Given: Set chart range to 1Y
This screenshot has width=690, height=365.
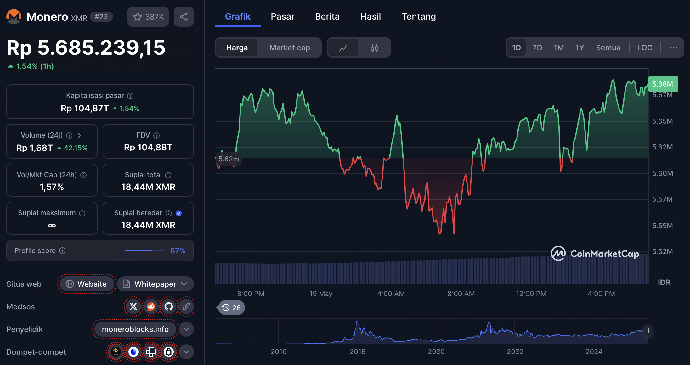Looking at the screenshot, I should [x=580, y=48].
